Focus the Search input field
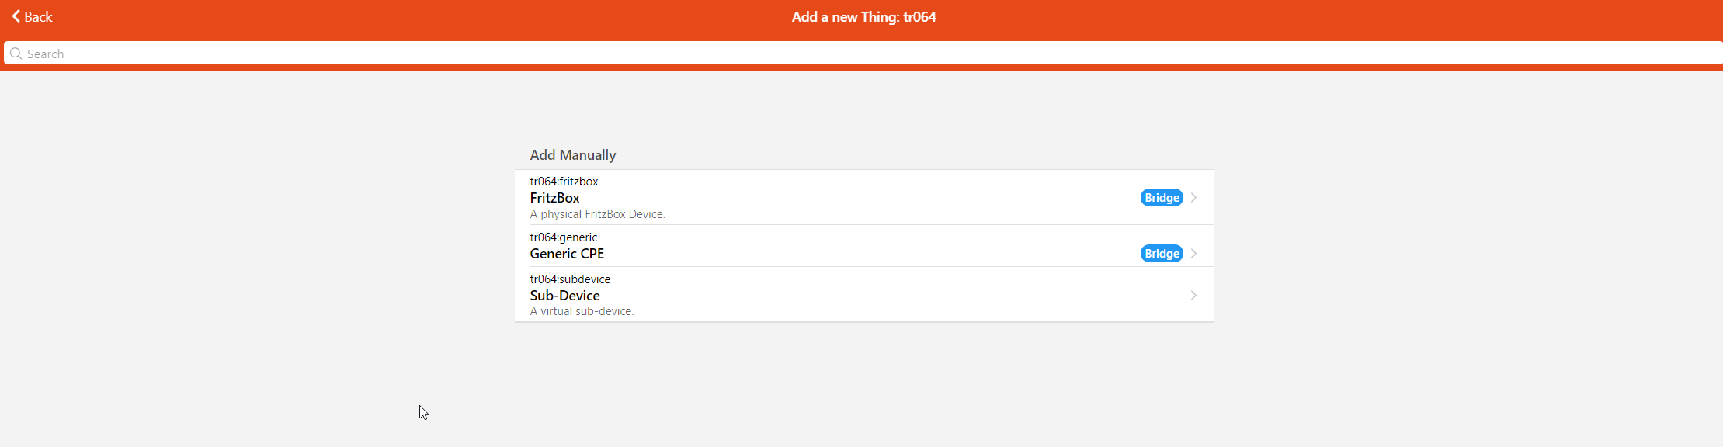This screenshot has height=447, width=1723. [x=854, y=54]
